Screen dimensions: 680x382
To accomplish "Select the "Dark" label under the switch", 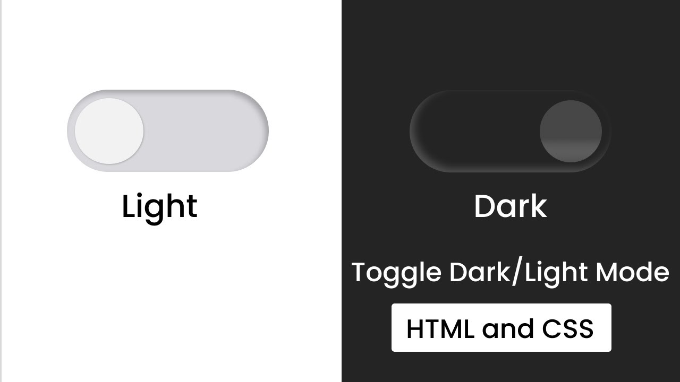I will tap(510, 206).
